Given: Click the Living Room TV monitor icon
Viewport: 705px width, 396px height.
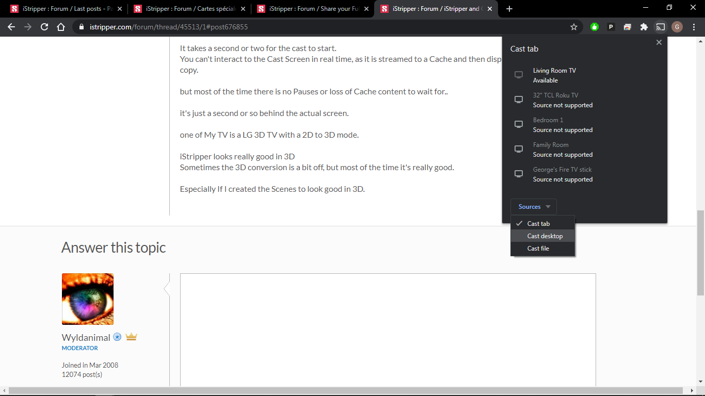Looking at the screenshot, I should pyautogui.click(x=519, y=75).
